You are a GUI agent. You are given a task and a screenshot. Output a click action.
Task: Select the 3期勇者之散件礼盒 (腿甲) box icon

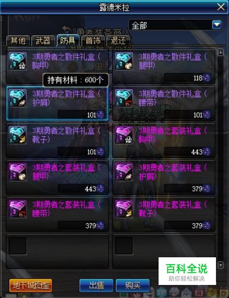(x=124, y=61)
